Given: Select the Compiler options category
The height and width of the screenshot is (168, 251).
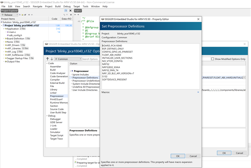Looking at the screenshot, I should [55, 80].
